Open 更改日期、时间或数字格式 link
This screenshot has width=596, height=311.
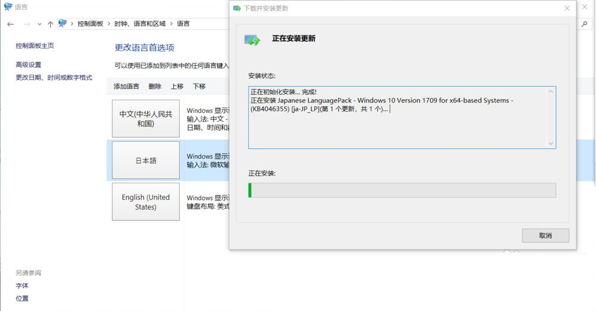point(54,78)
